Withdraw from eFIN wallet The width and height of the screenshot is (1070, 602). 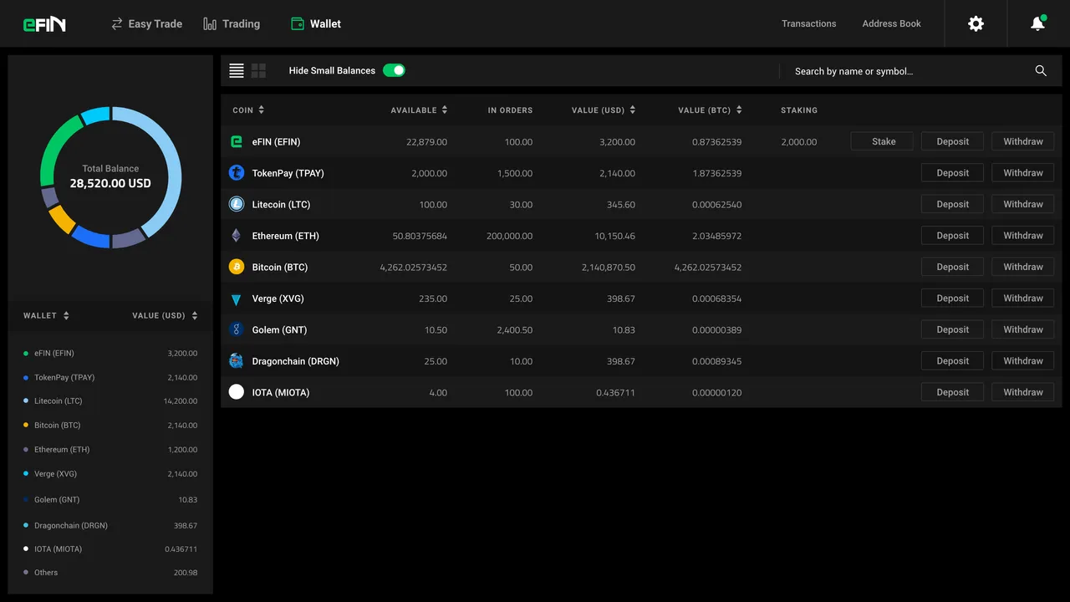1023,141
